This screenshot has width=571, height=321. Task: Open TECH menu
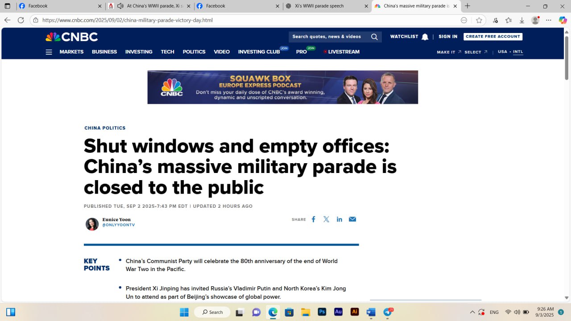[167, 52]
